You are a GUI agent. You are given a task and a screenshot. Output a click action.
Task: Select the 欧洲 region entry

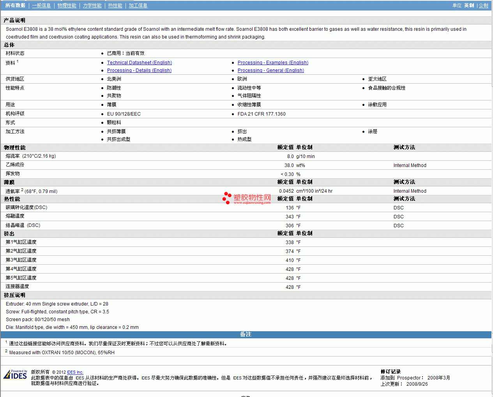(242, 79)
